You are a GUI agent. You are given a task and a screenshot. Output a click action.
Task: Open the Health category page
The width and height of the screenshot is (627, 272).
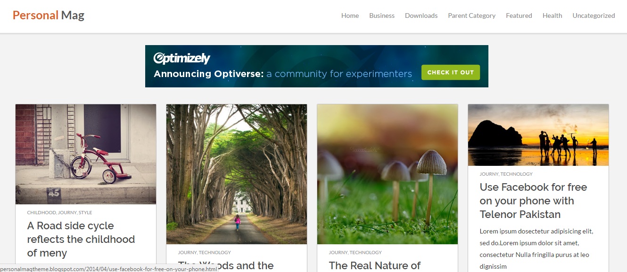tap(552, 16)
